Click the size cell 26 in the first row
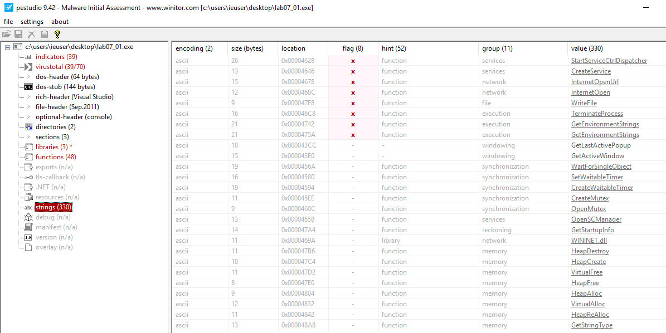This screenshot has height=333, width=666. pos(235,61)
